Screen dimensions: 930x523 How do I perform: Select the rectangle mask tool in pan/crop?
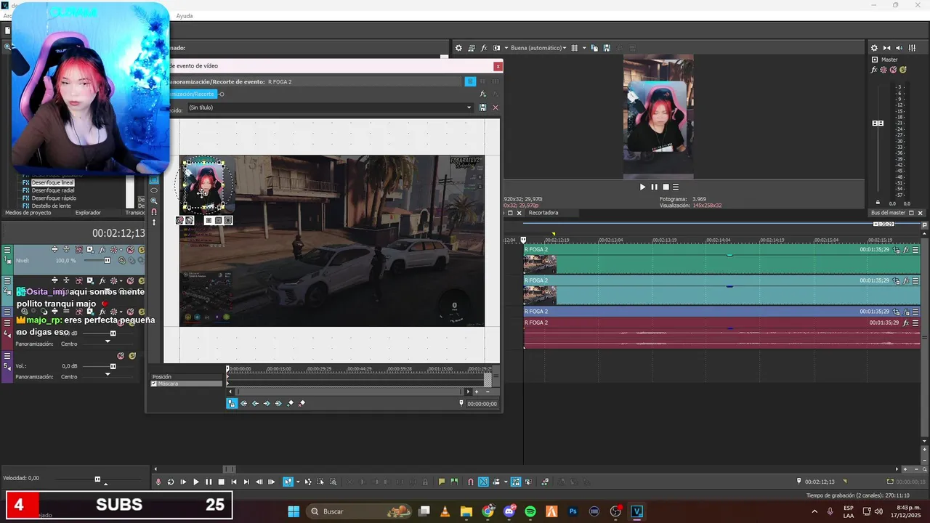(153, 180)
